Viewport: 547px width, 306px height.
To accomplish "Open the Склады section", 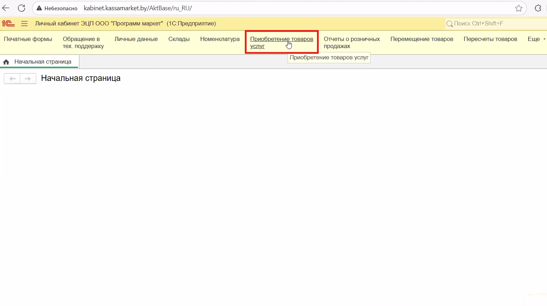I will [179, 39].
